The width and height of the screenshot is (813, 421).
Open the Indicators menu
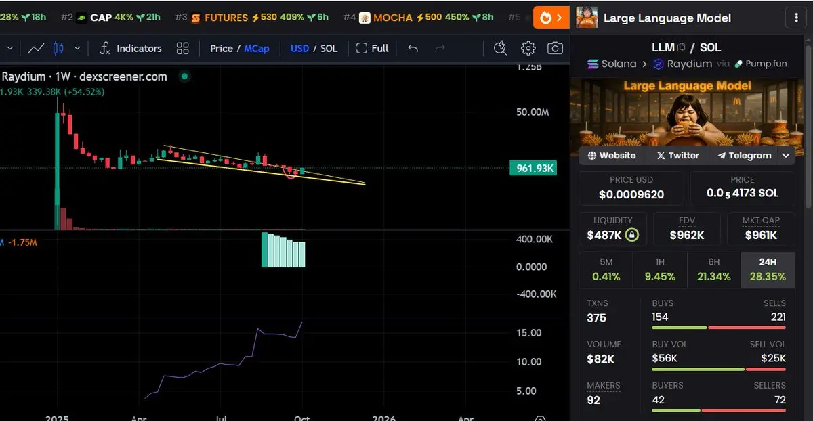(x=131, y=48)
